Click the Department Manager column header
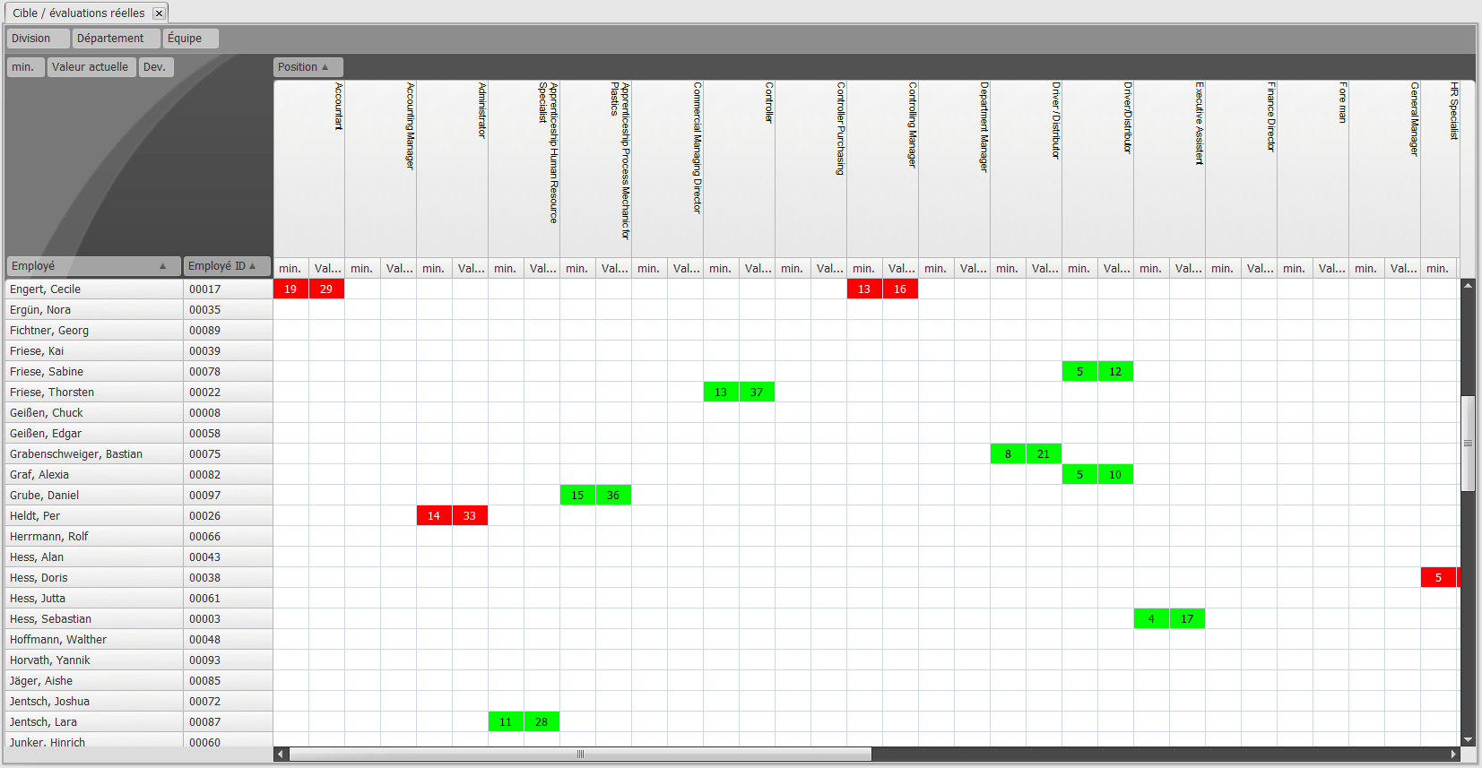This screenshot has width=1482, height=768. tap(955, 168)
